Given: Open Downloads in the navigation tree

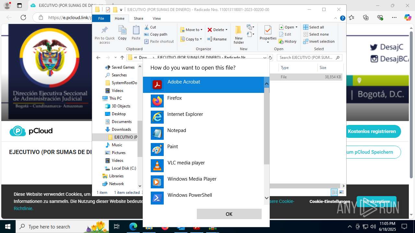Looking at the screenshot, I should (x=118, y=129).
